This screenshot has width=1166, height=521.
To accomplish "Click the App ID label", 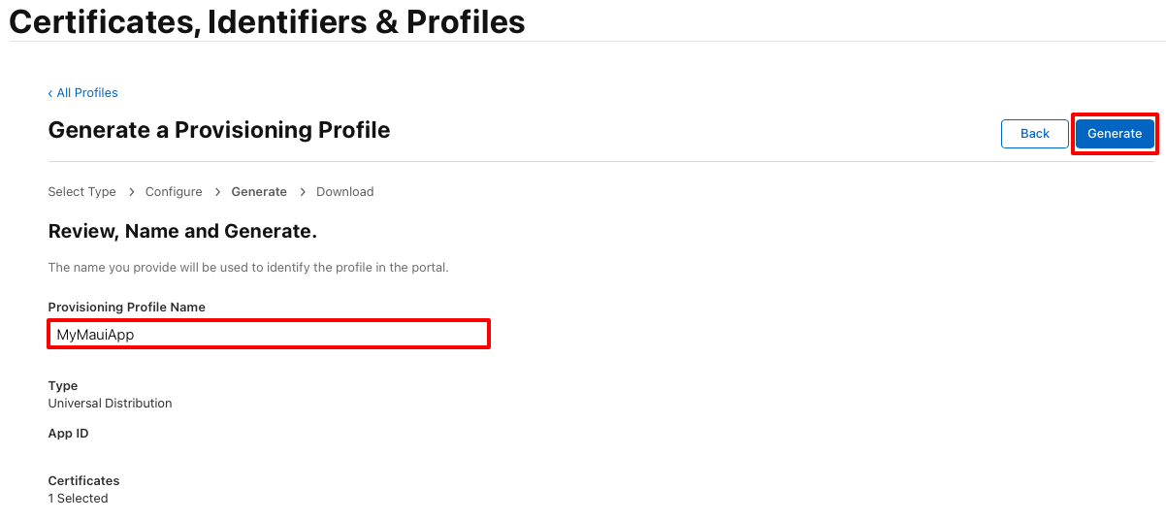I will click(x=68, y=434).
